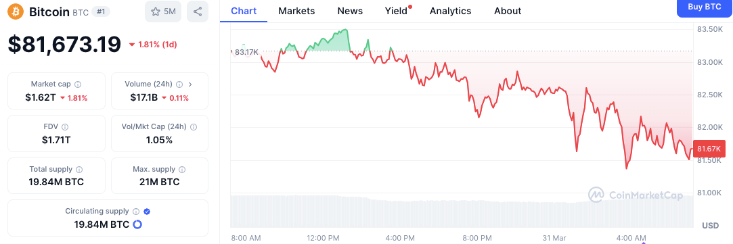Click the Max. supply info icon
The image size is (733, 244).
pos(182,170)
